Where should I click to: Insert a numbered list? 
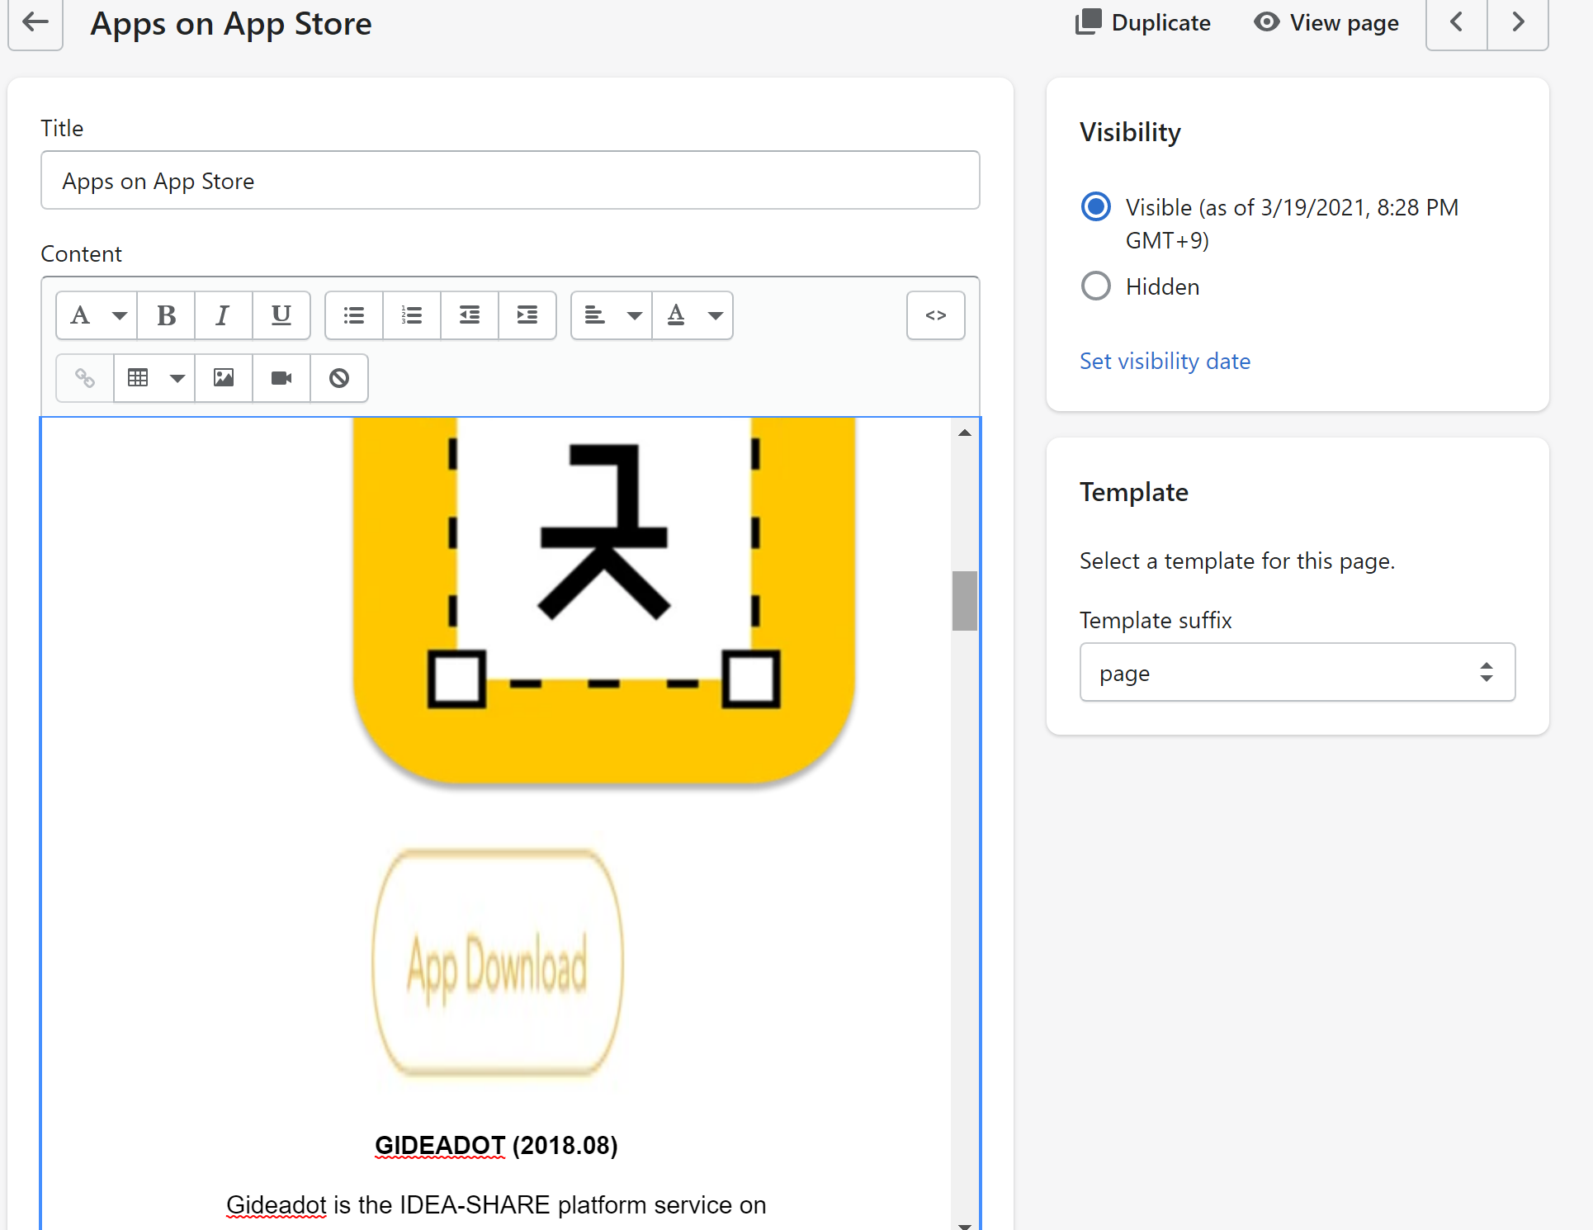412,315
